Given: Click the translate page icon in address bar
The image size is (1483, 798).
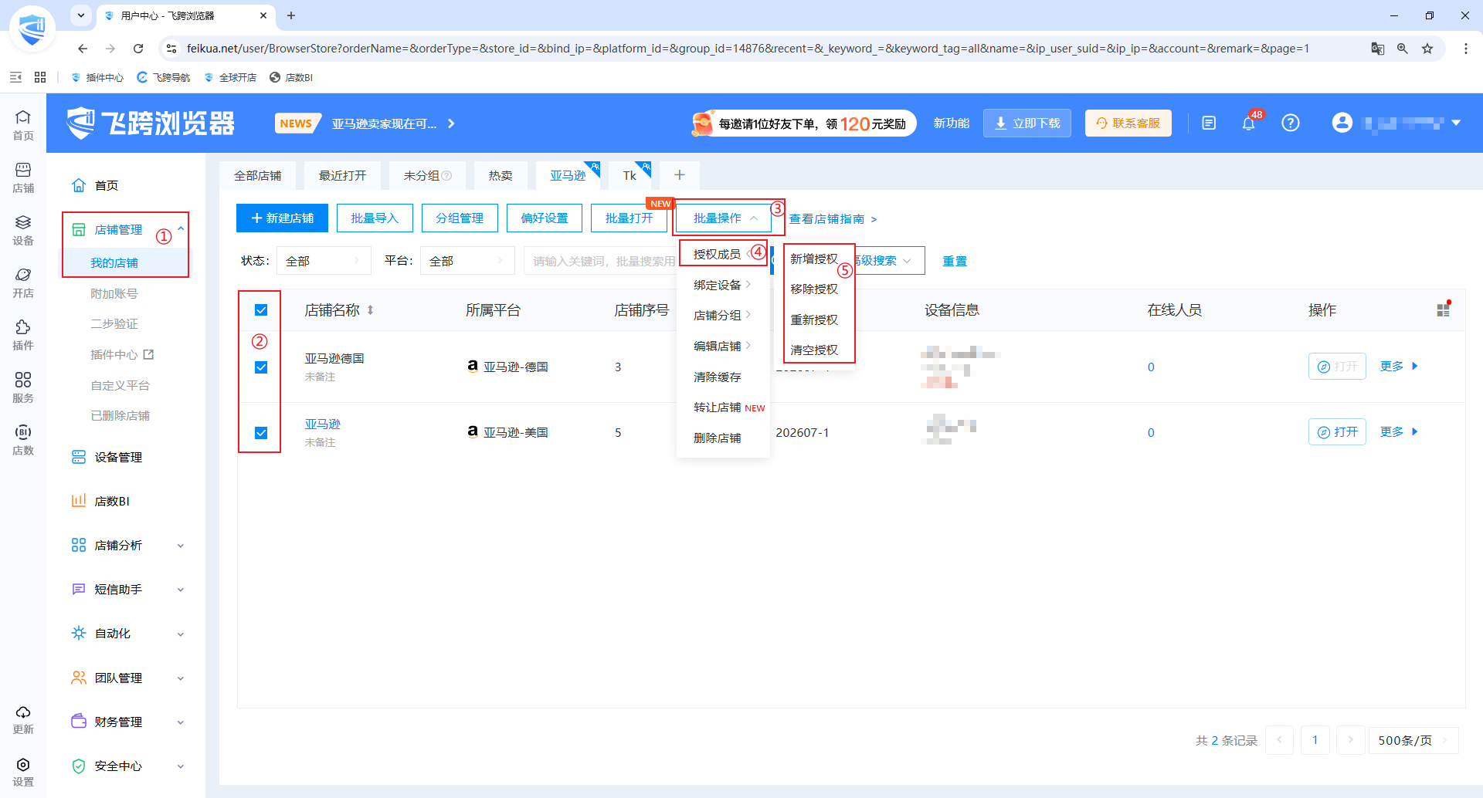Looking at the screenshot, I should (1378, 49).
